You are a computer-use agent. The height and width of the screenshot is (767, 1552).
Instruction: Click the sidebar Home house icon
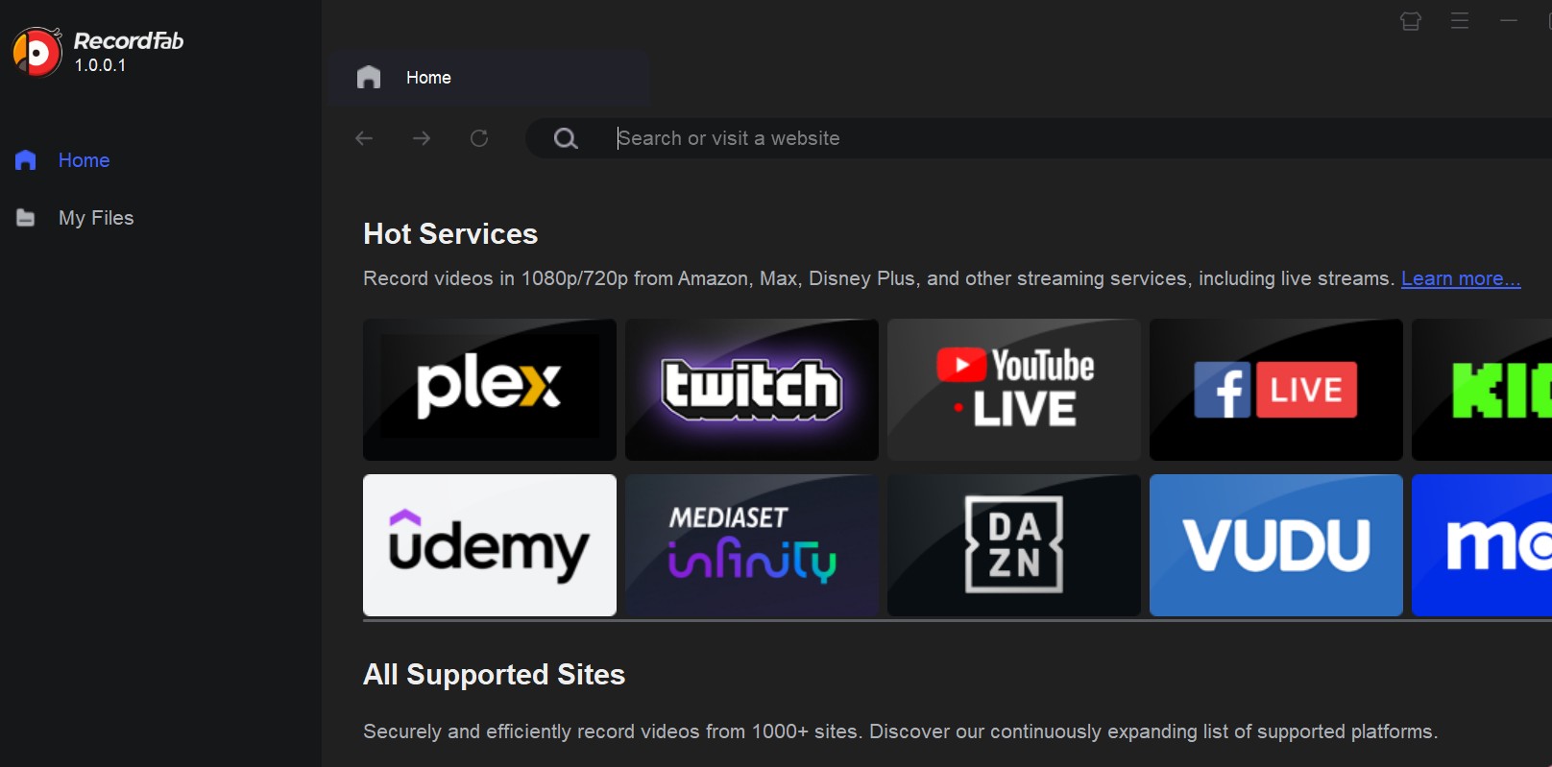(26, 160)
